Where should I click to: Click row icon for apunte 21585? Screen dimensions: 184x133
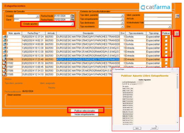coord(4,75)
